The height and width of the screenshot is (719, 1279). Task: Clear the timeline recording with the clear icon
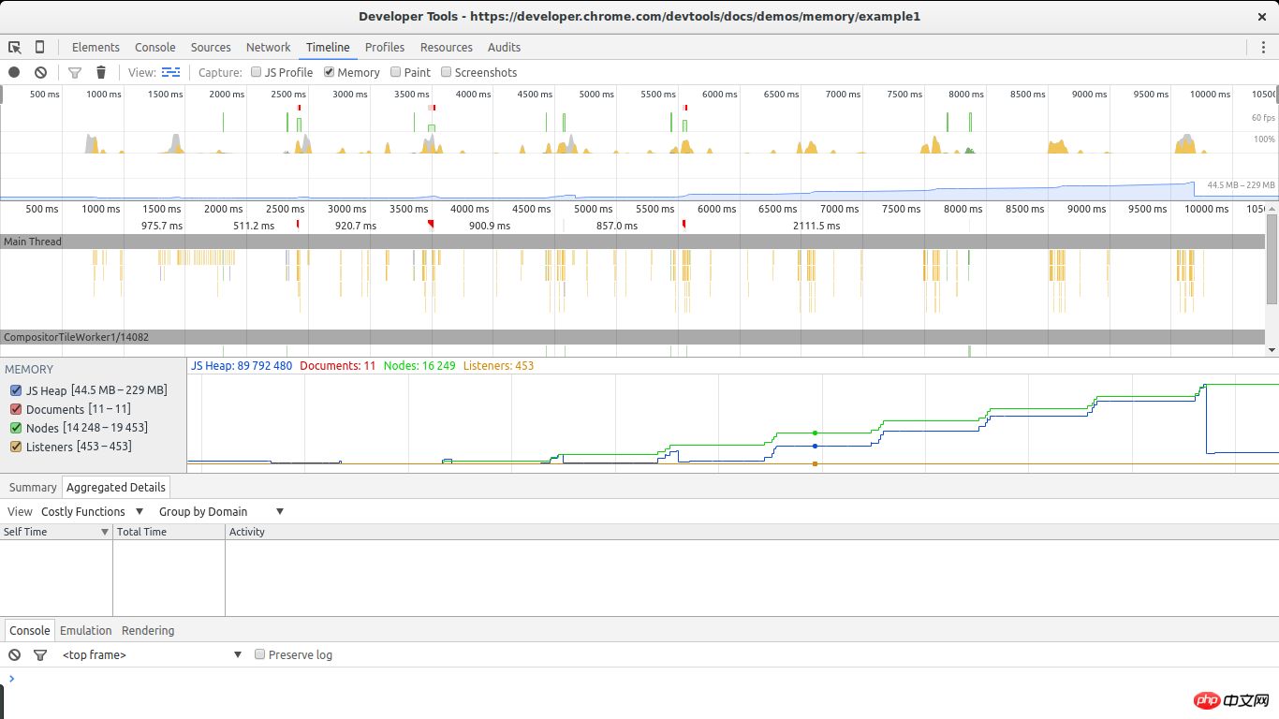[40, 72]
